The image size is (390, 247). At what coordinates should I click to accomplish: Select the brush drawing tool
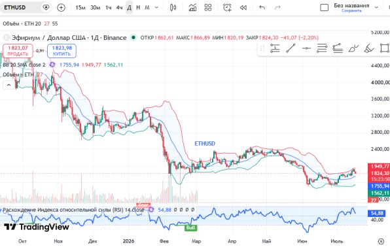point(353,48)
